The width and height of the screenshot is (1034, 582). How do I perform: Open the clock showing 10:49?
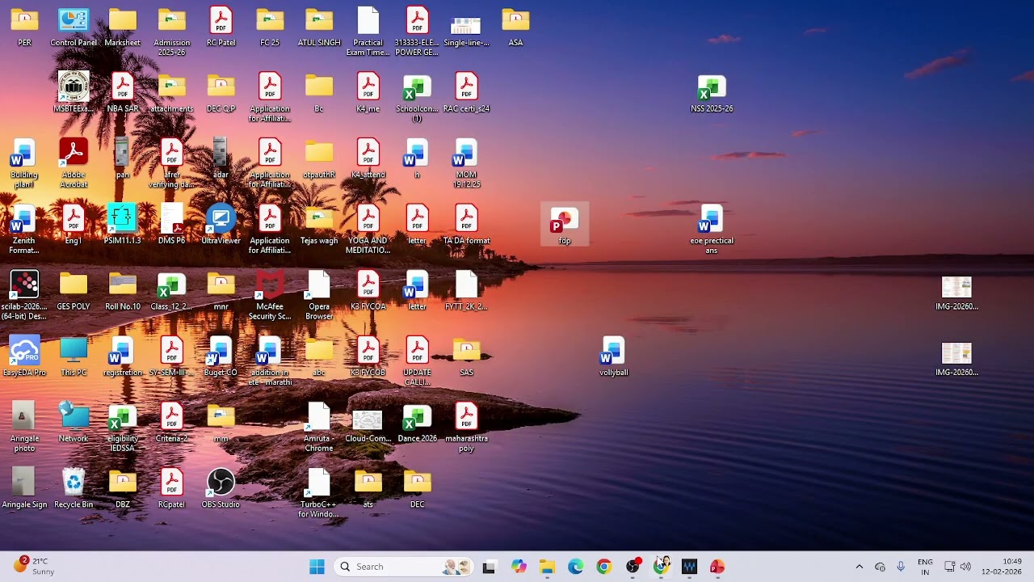click(x=1002, y=567)
